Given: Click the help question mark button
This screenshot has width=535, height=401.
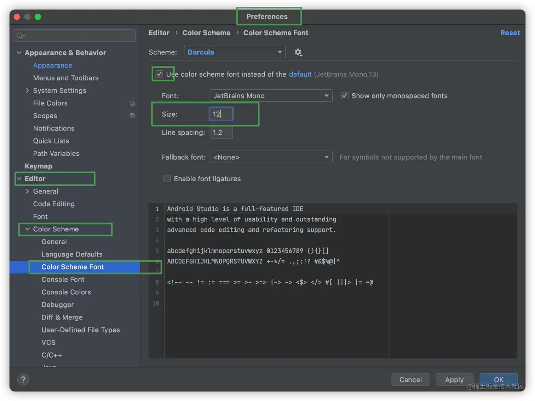Looking at the screenshot, I should (x=23, y=379).
